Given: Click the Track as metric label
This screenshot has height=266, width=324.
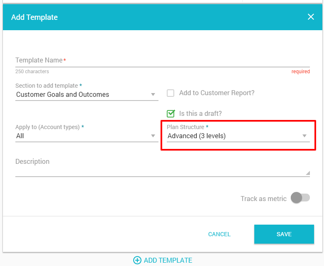Looking at the screenshot, I should click(x=263, y=199).
